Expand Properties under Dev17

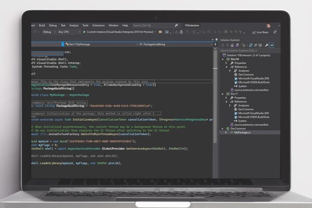(x=226, y=98)
